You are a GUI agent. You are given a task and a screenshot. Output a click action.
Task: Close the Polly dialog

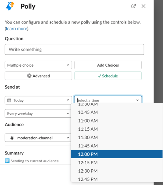143,6
